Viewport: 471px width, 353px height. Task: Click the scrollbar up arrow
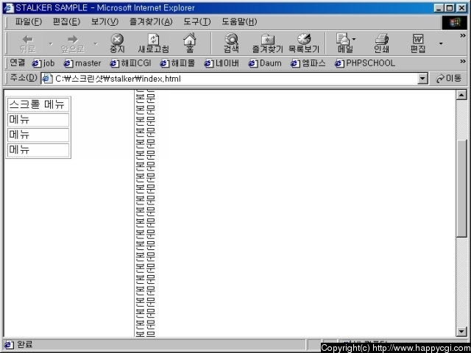(x=461, y=95)
